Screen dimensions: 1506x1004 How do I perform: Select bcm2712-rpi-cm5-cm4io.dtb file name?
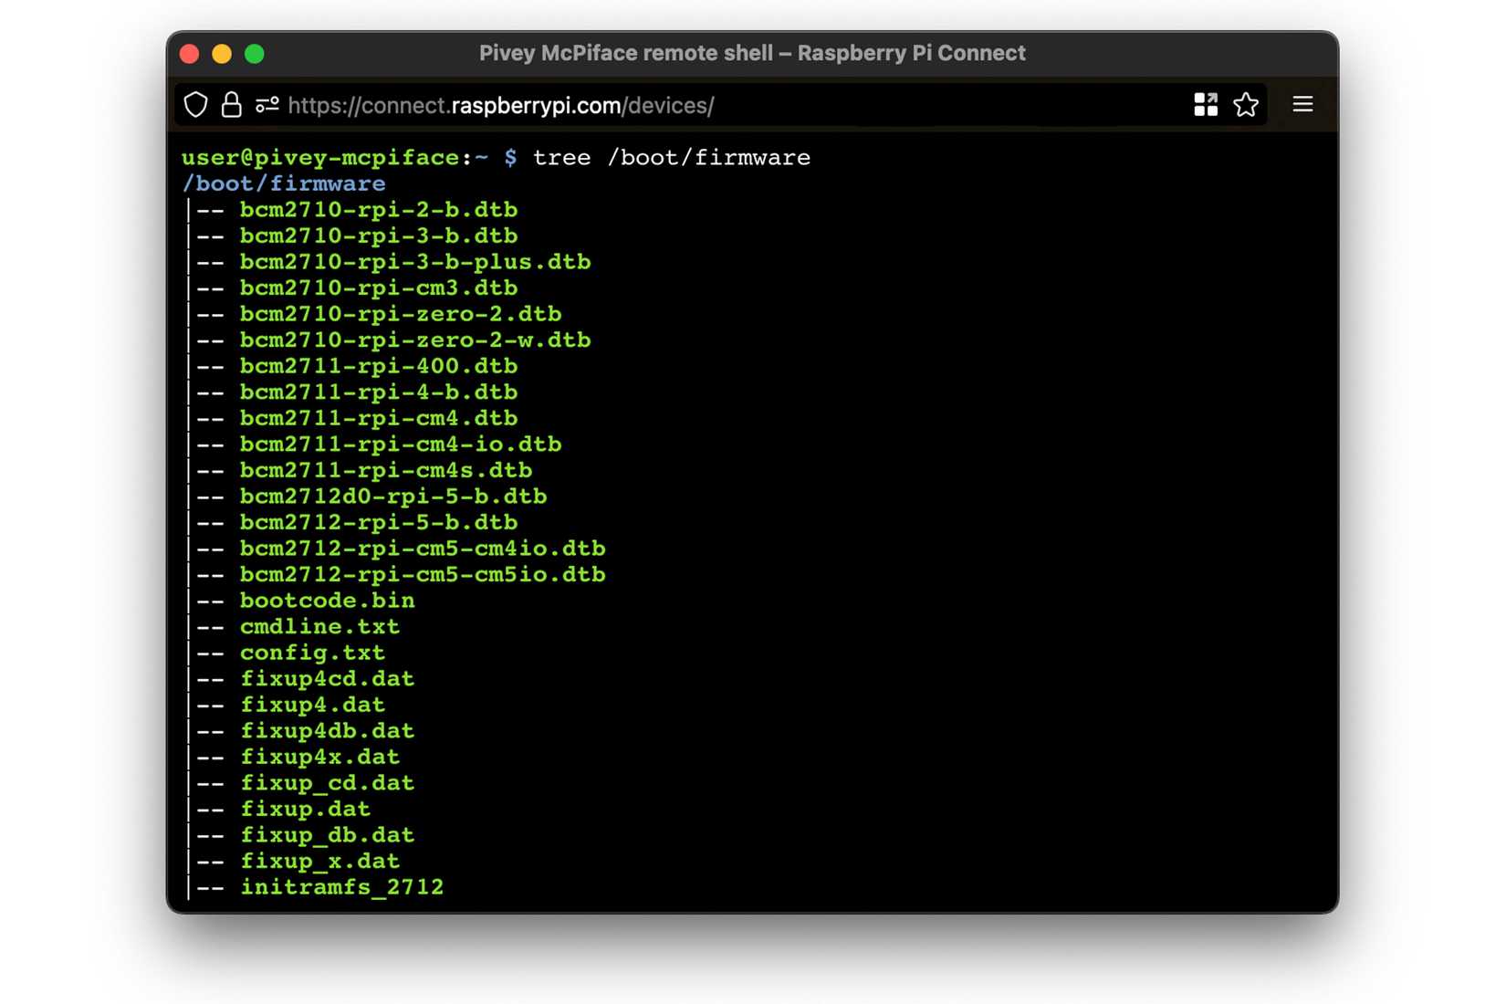coord(423,548)
